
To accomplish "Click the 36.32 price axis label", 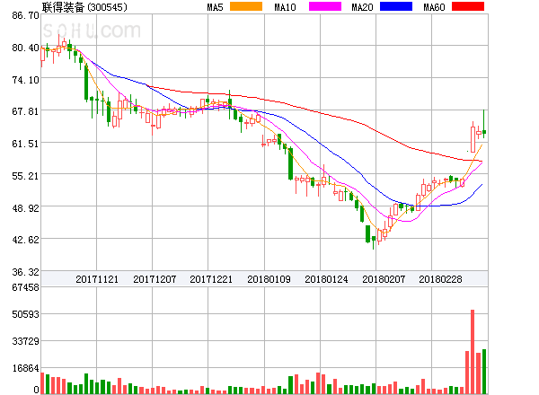I will click(25, 272).
